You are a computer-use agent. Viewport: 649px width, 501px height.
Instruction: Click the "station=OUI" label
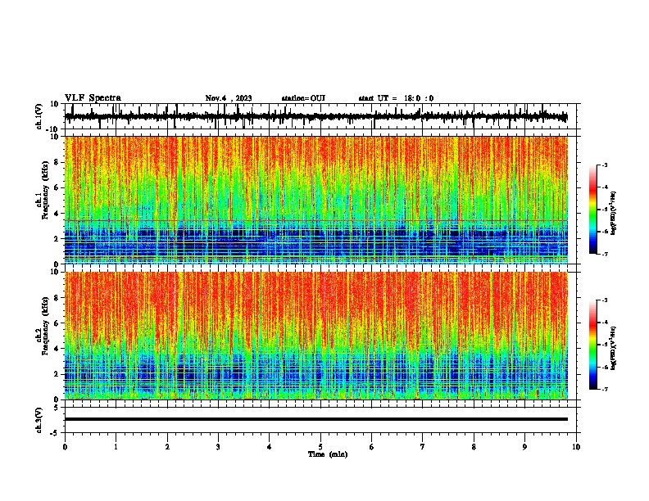point(303,98)
